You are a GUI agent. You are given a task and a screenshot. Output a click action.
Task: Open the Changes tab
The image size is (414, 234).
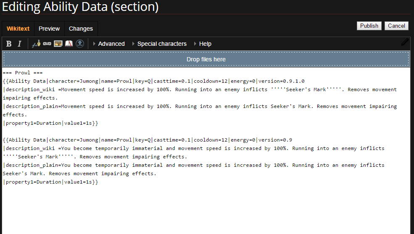click(81, 29)
